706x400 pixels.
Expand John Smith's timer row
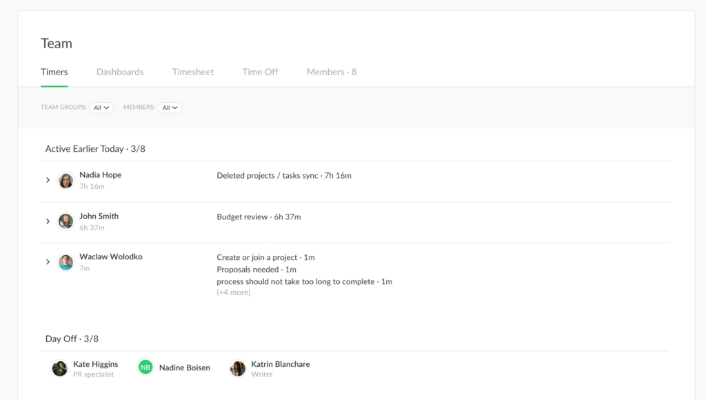48,221
